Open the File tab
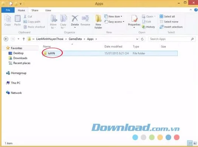This screenshot has height=147, width=198. point(8,10)
